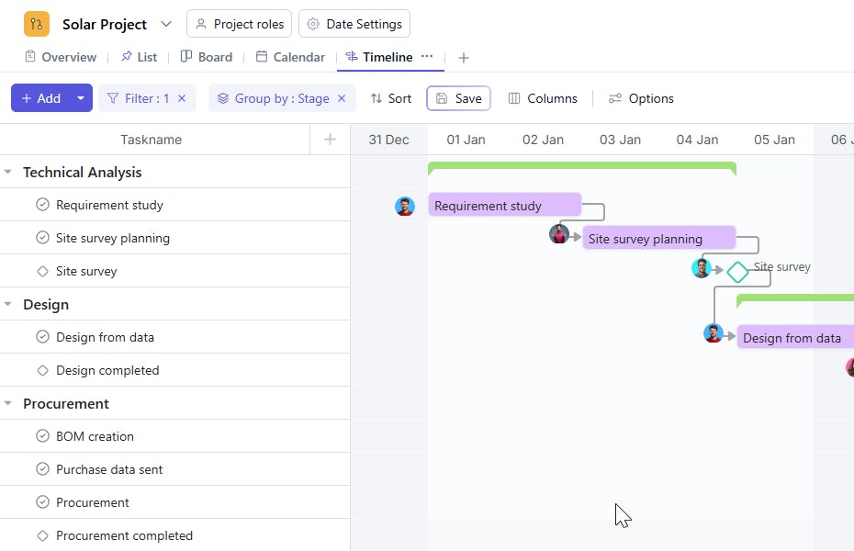Screen dimensions: 854x551
Task: Clear the Group by Stage grouping
Action: tap(342, 98)
